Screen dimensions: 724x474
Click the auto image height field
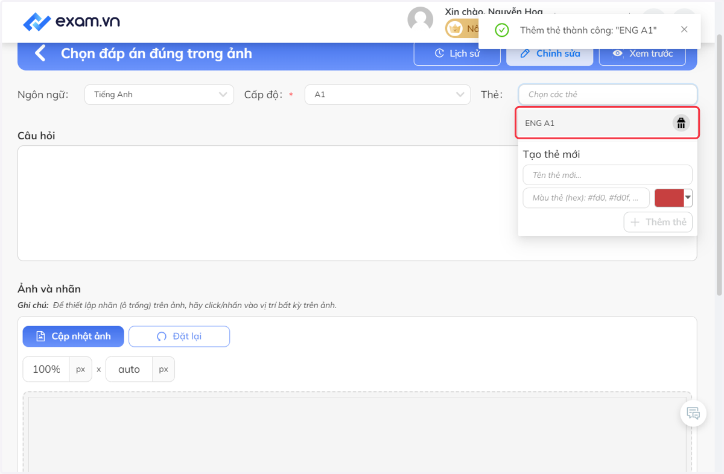(x=129, y=369)
